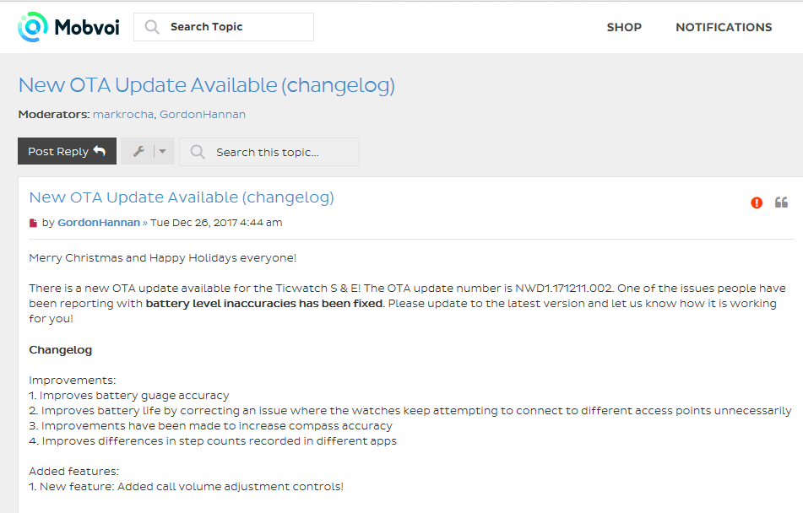Expand the topic tools dropdown arrow
The image size is (803, 513).
(x=162, y=152)
